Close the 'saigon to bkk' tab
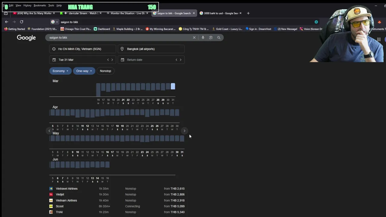Image resolution: width=386 pixels, height=217 pixels. (x=194, y=13)
